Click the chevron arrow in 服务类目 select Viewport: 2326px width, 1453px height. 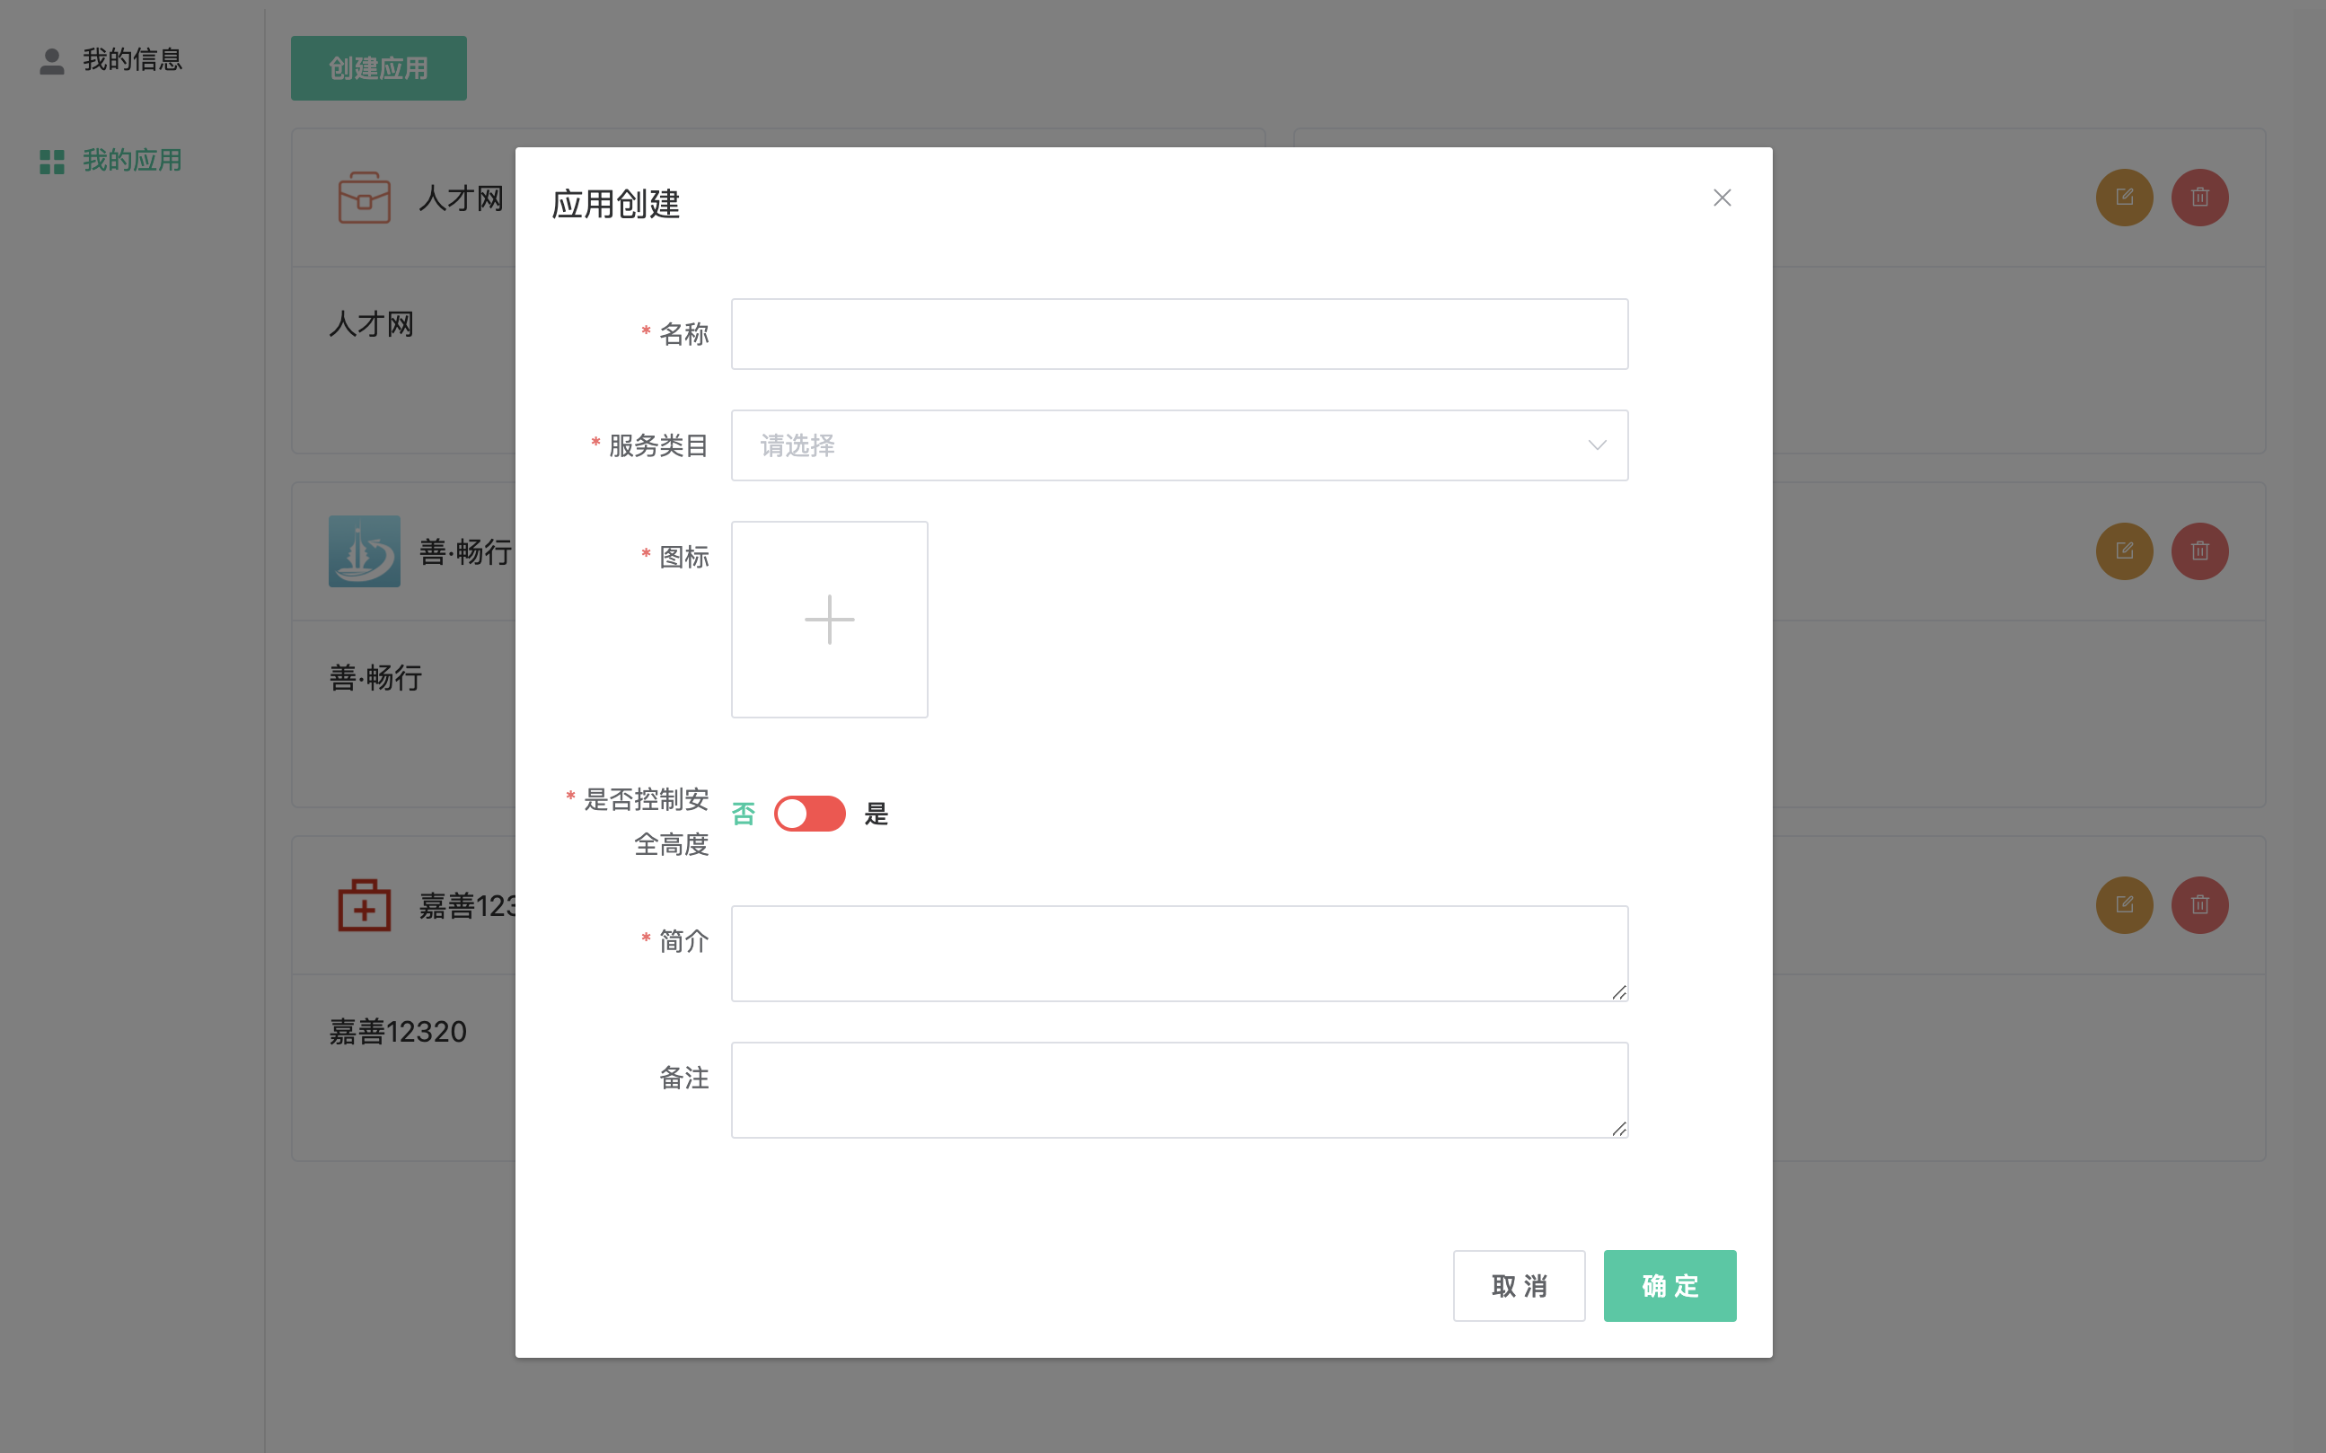[x=1597, y=446]
